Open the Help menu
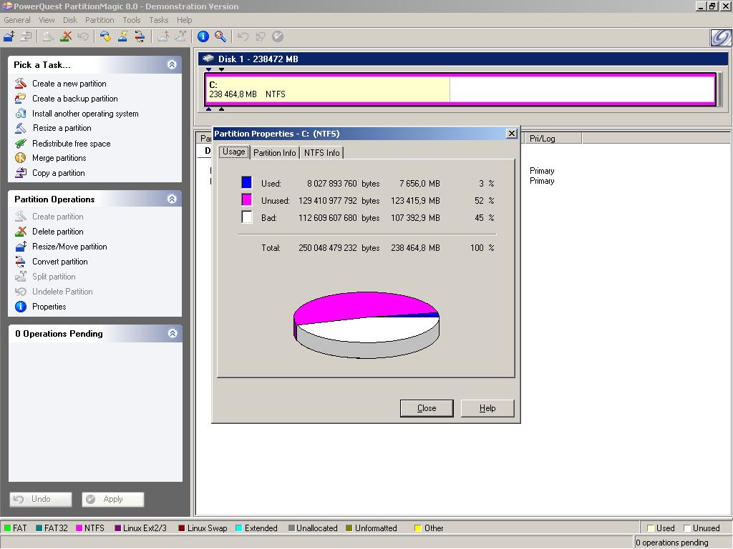 coord(184,20)
